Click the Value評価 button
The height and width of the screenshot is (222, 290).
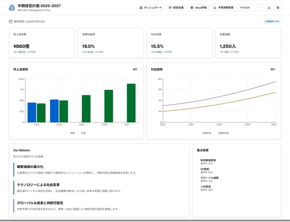point(198,8)
